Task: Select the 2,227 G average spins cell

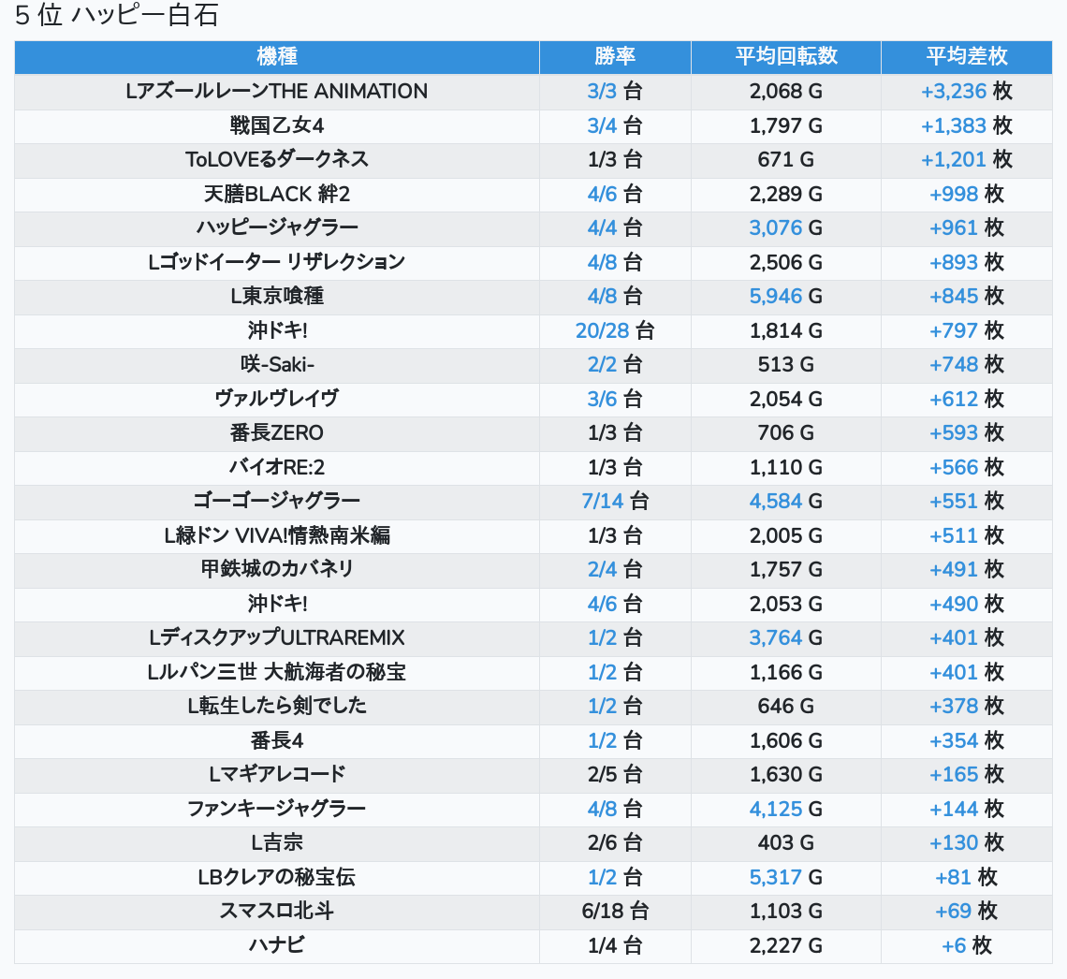Action: (x=786, y=946)
